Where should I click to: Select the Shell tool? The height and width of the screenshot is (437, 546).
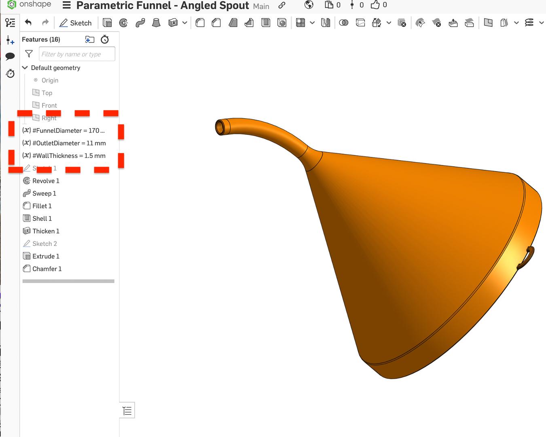(266, 23)
